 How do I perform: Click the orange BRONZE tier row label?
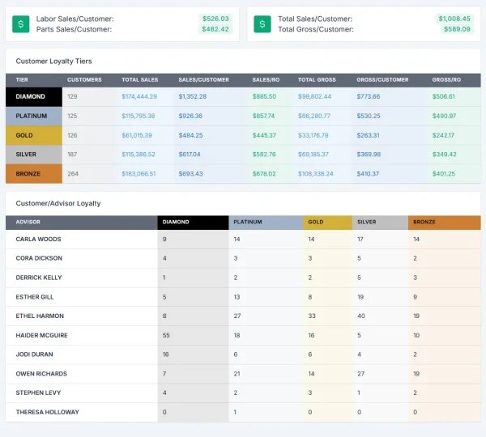33,173
